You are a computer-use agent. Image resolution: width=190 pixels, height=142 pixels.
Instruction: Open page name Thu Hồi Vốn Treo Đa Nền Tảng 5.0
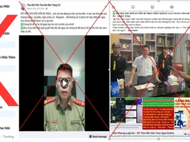44,5
